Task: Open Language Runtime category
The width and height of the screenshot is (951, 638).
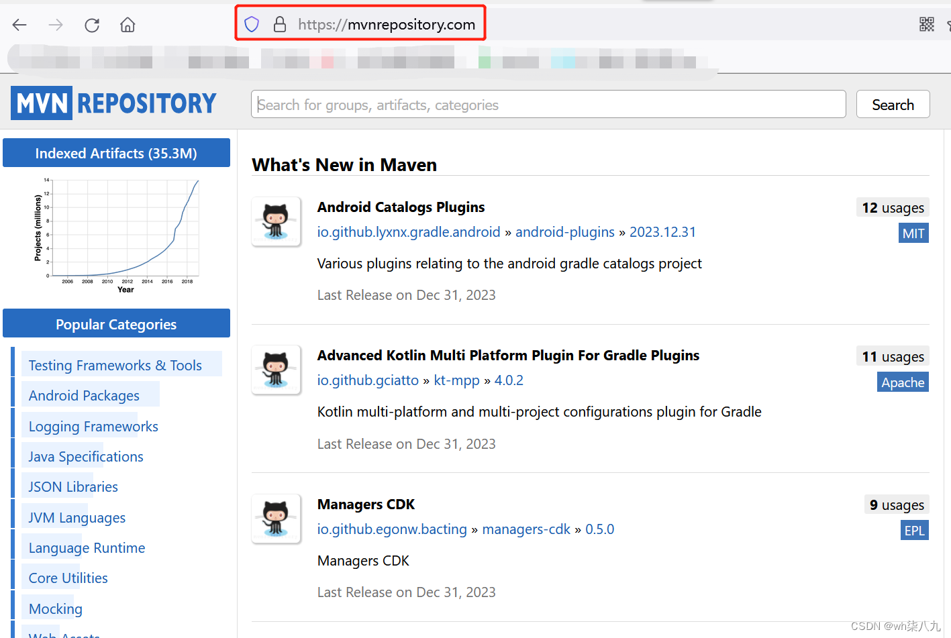Action: (x=87, y=547)
